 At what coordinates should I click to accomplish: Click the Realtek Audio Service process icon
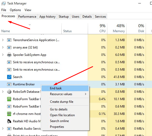click(9, 129)
